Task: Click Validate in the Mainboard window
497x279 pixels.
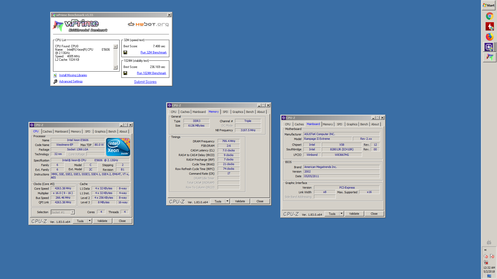Action: 354,214
